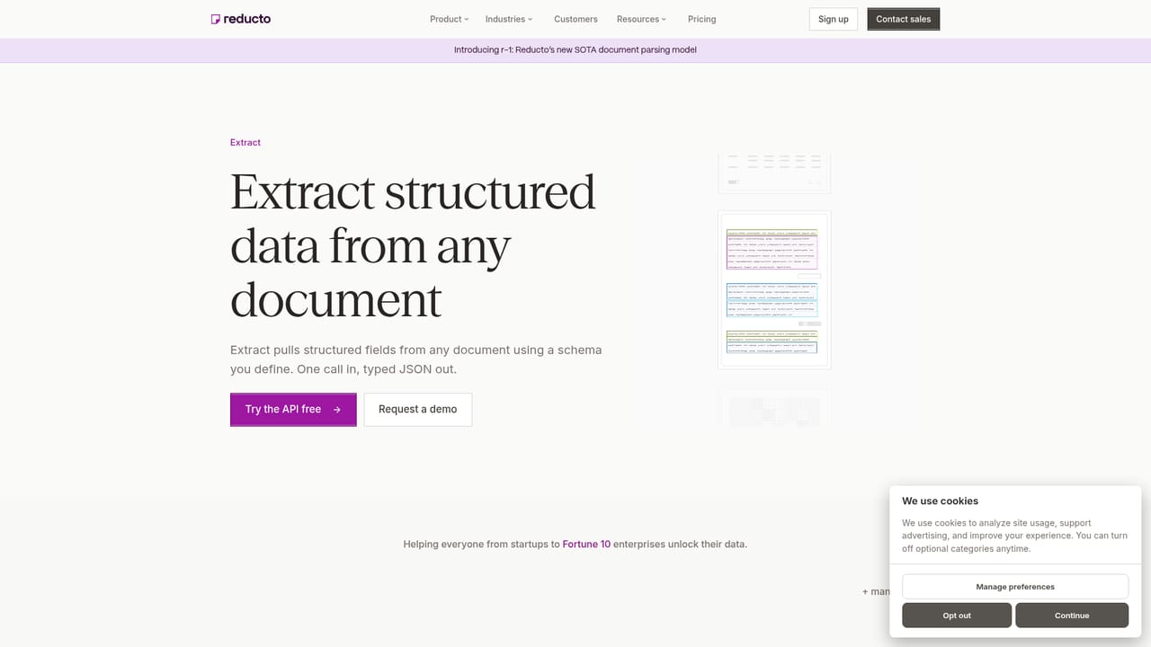
Task: Click the Contact sales button
Action: tap(904, 19)
